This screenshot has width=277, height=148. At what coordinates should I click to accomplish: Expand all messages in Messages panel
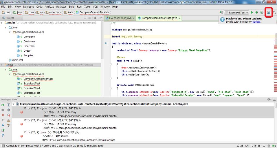(x=9, y=105)
